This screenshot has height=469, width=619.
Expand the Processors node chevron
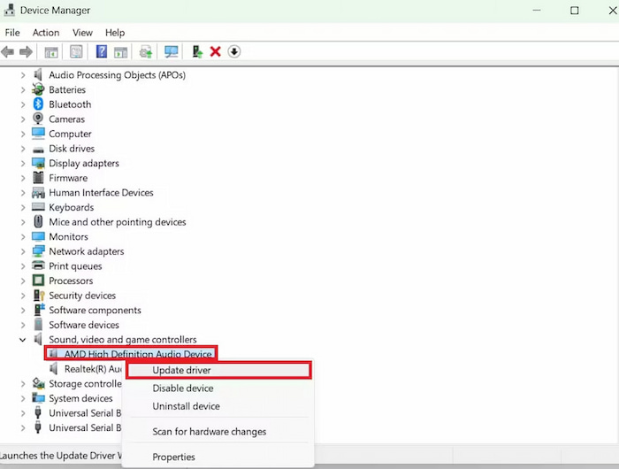23,281
